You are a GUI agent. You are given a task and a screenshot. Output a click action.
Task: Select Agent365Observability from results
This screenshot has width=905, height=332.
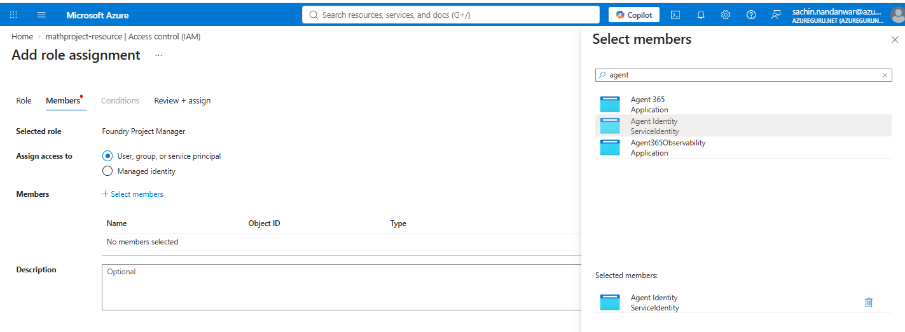743,147
